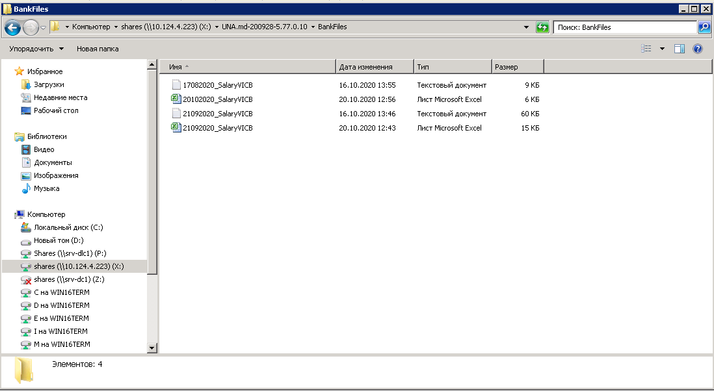Click the search magnifier icon

tap(704, 27)
